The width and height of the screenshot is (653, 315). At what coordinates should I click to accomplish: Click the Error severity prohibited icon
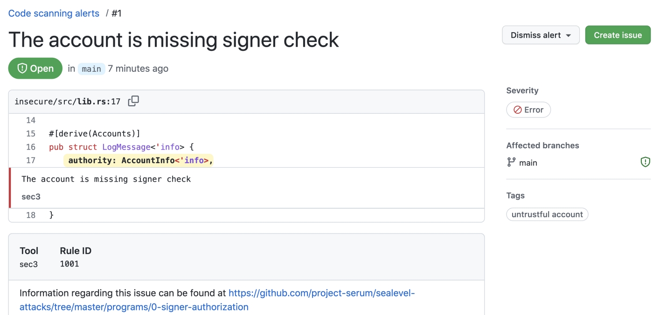pos(517,110)
